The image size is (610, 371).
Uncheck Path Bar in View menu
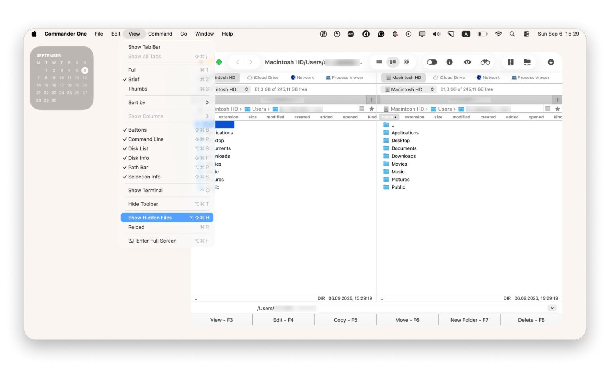tap(167, 167)
